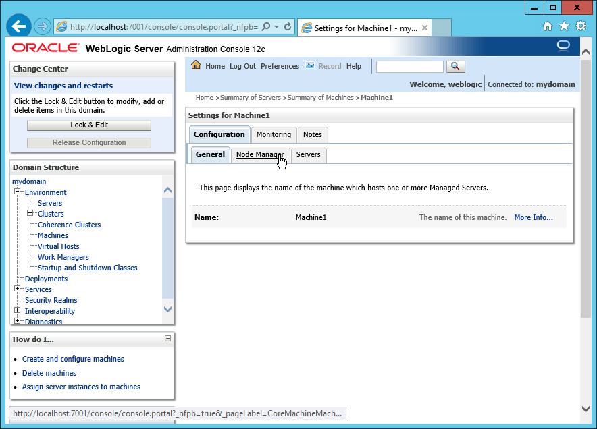Switch to the Monitoring tab
Image resolution: width=597 pixels, height=429 pixels.
click(274, 134)
